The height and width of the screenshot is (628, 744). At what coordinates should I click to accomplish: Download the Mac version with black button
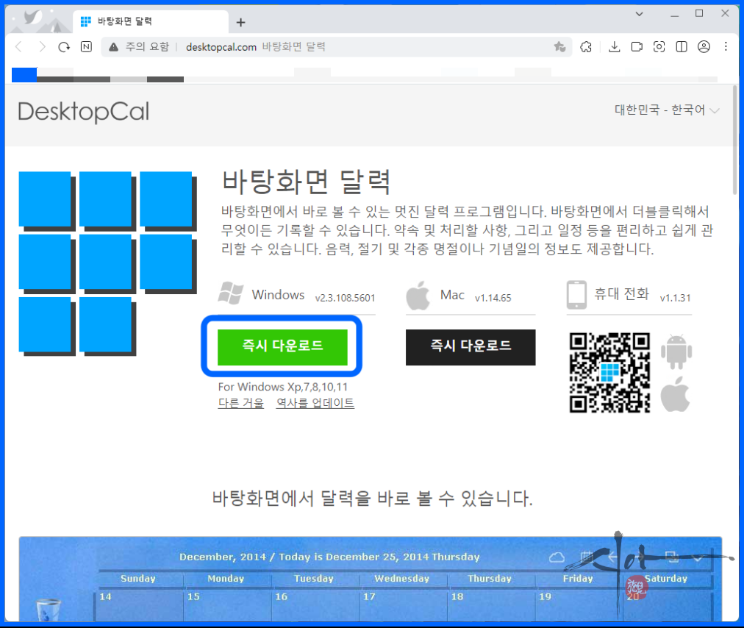tap(471, 348)
